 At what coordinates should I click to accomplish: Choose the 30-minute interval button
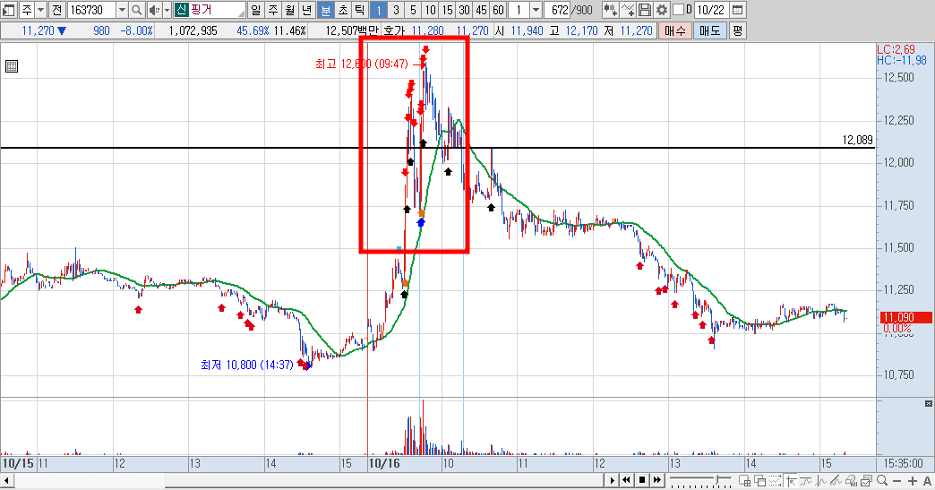tap(464, 10)
